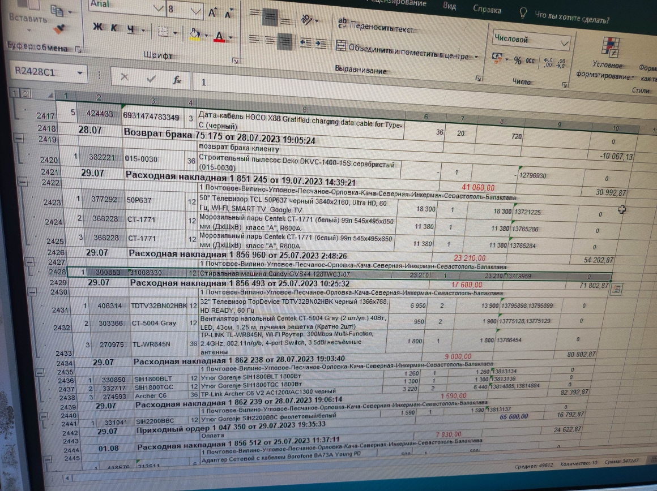Click the Copy icon in the clipboard group

tap(57, 10)
